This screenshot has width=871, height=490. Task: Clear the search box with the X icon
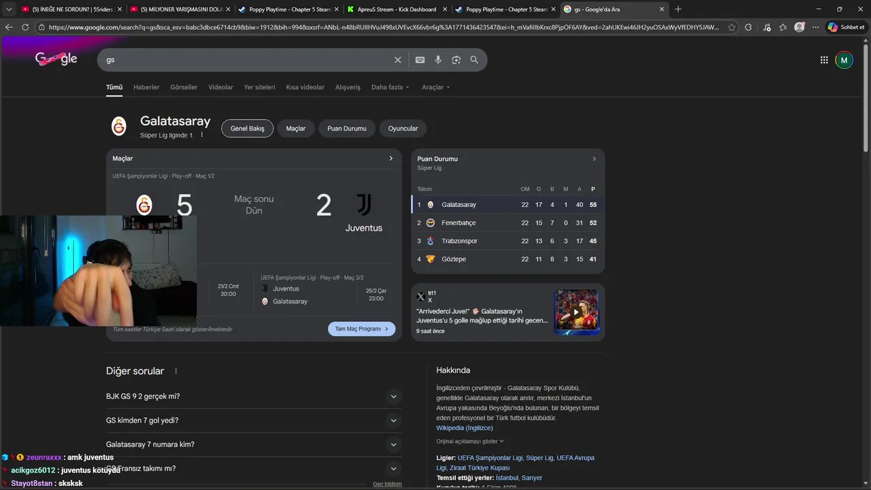(398, 60)
